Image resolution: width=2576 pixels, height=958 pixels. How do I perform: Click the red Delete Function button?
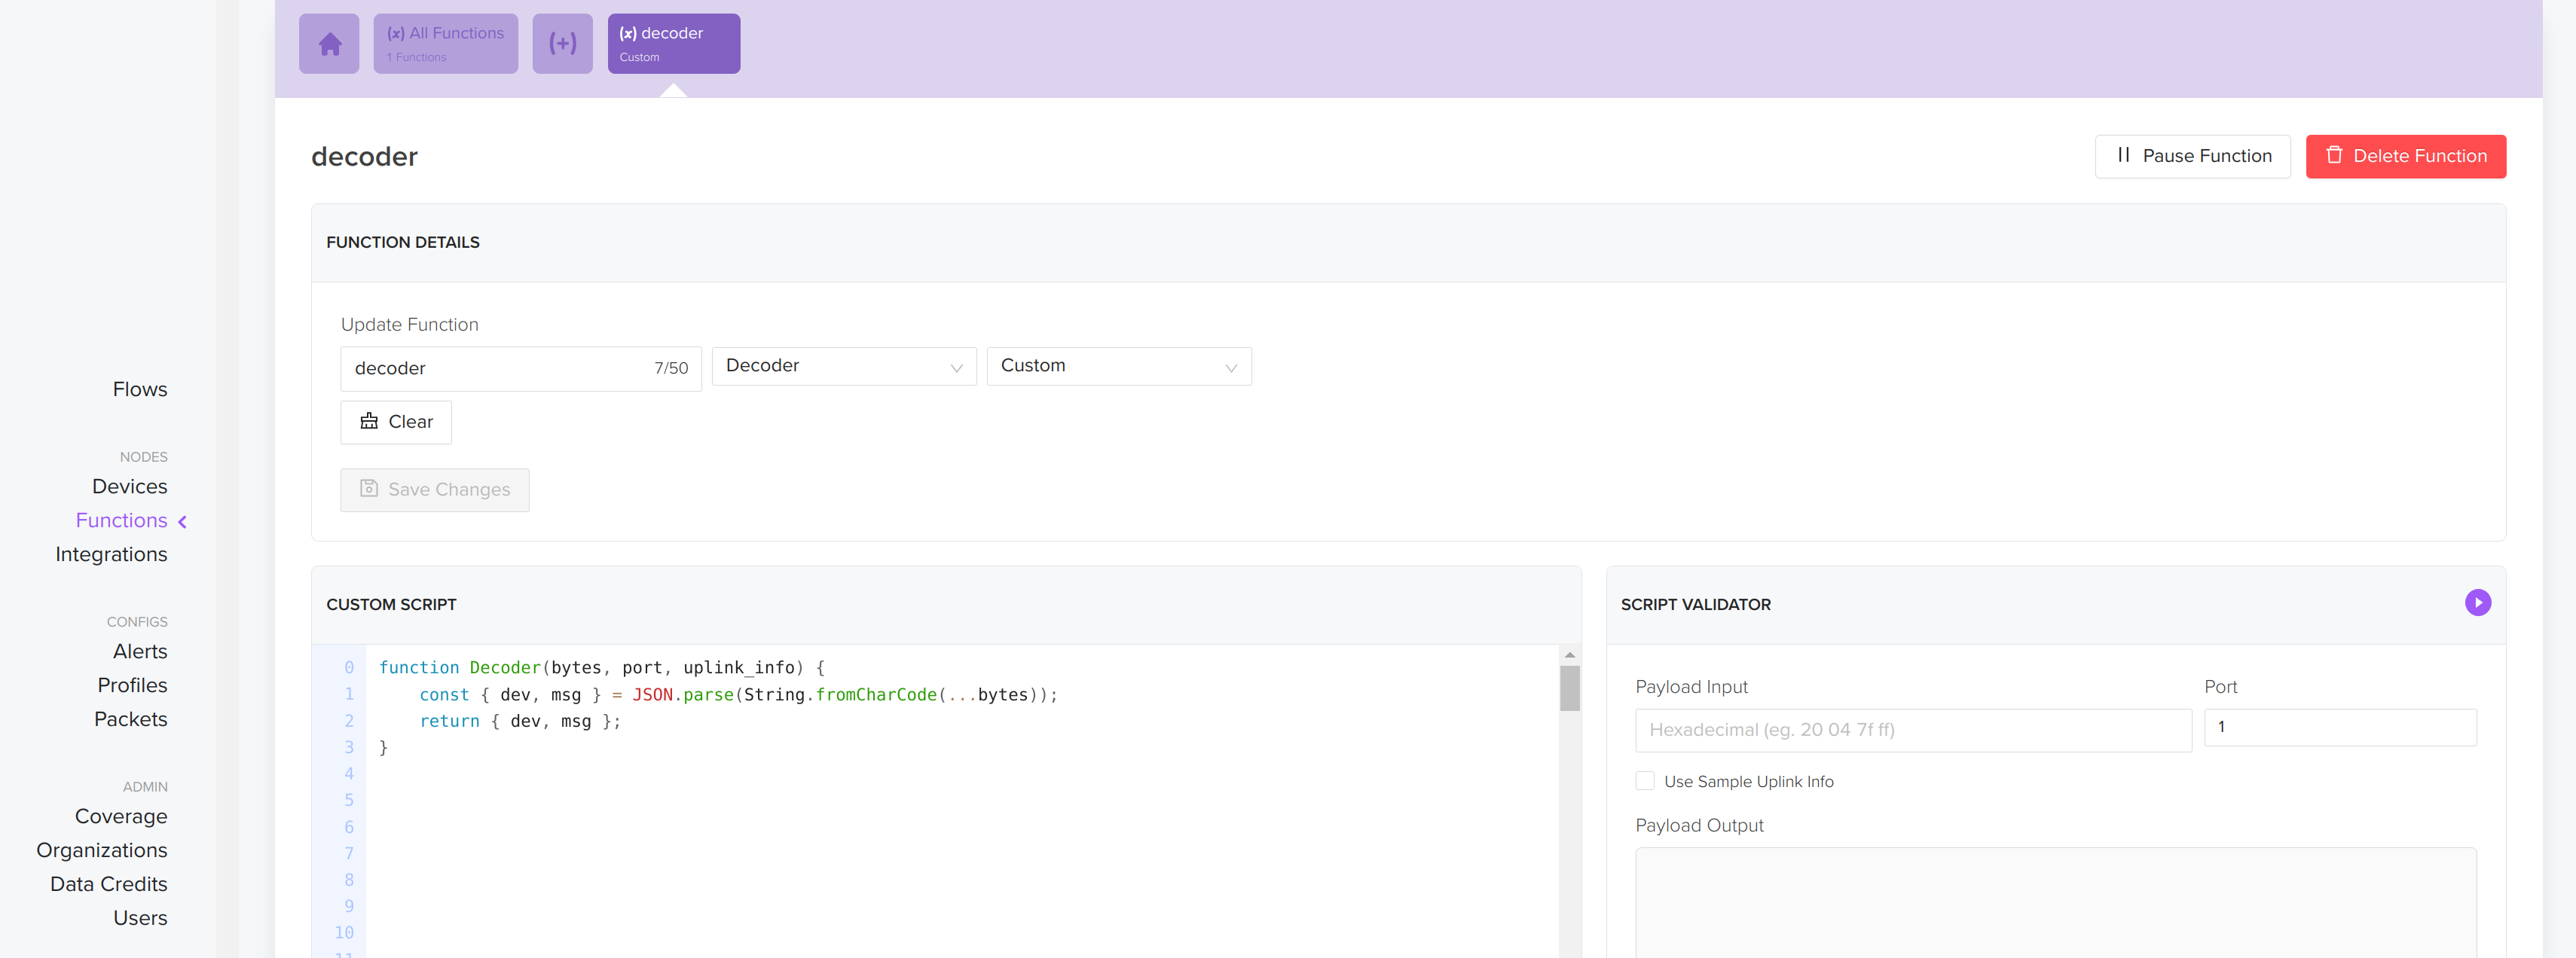pyautogui.click(x=2405, y=156)
